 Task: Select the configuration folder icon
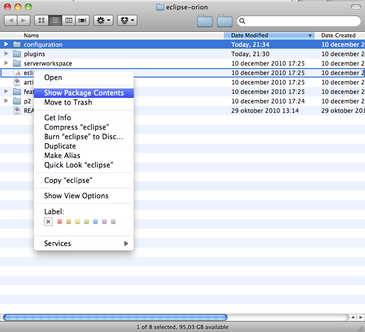(17, 44)
